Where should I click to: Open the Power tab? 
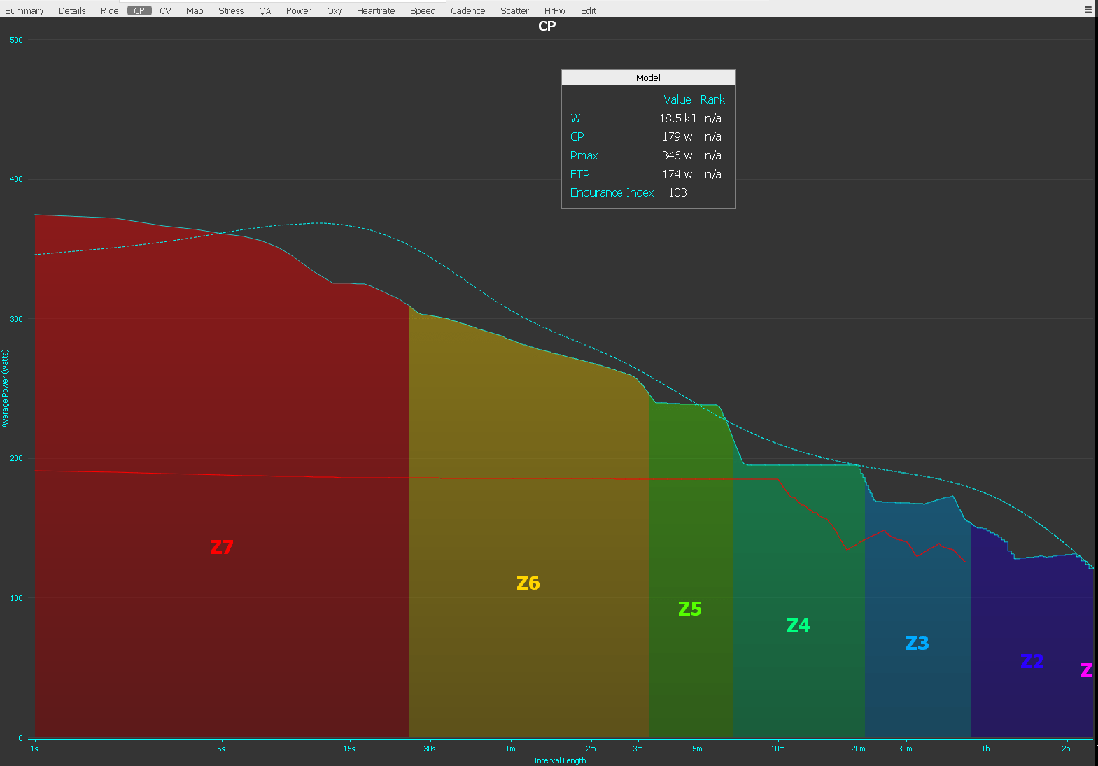click(299, 10)
